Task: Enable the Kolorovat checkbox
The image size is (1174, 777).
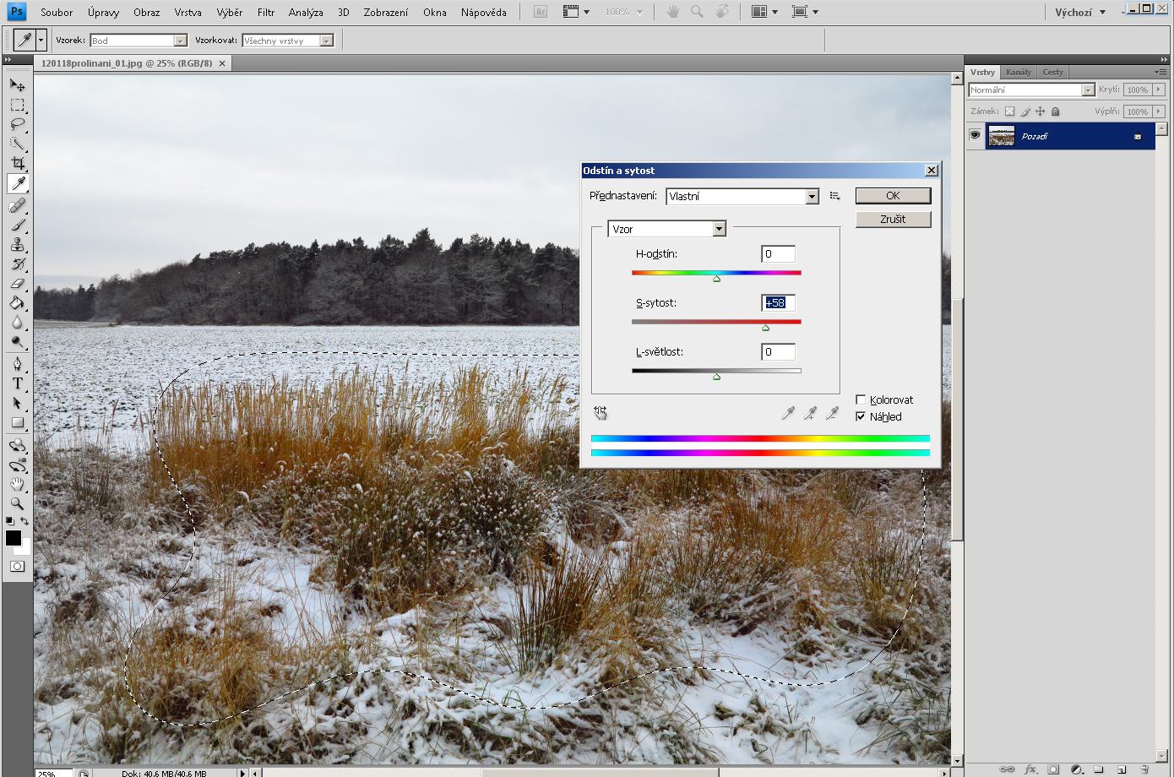Action: click(861, 399)
